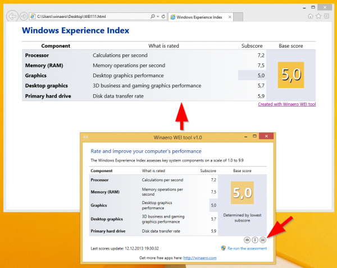This screenshot has width=337, height=268.
Task: Click the search magnifier in the address bar
Action: [153, 16]
